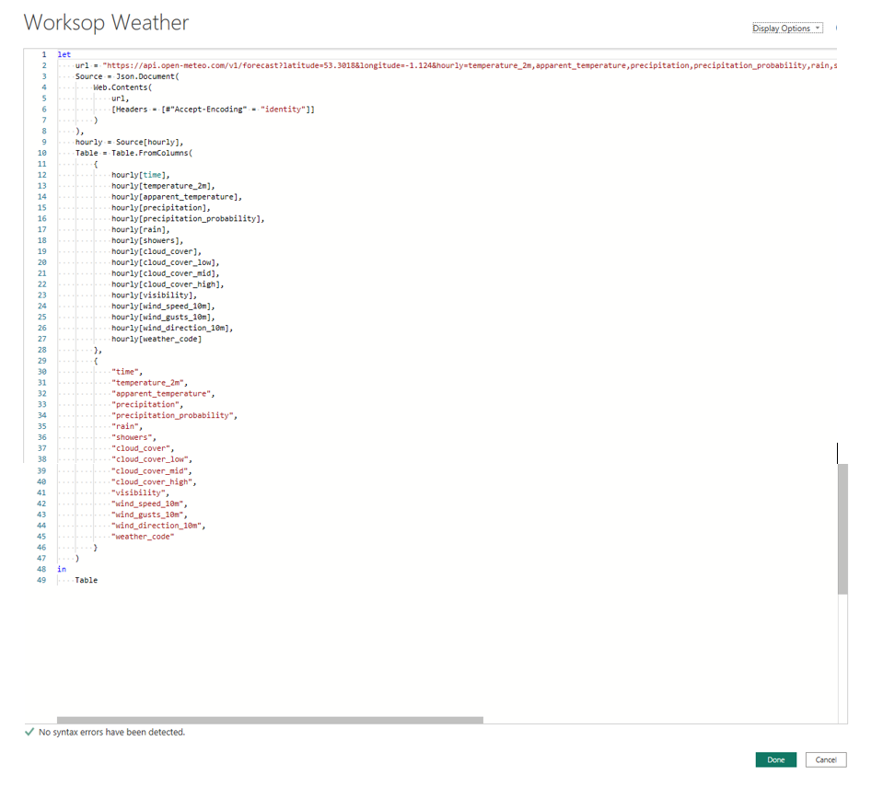
Task: Click the "precipitation_probability" string line
Action: point(174,415)
